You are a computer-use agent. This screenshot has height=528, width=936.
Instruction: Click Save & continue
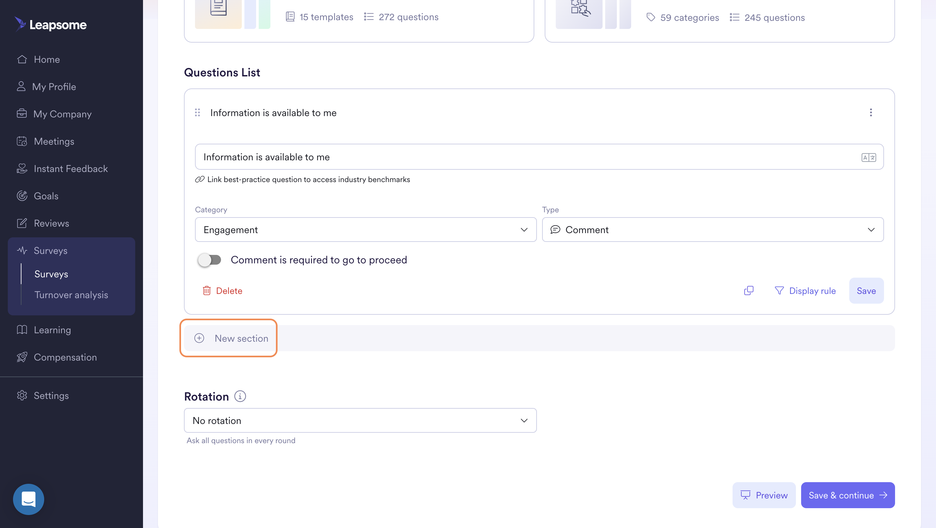pyautogui.click(x=848, y=495)
